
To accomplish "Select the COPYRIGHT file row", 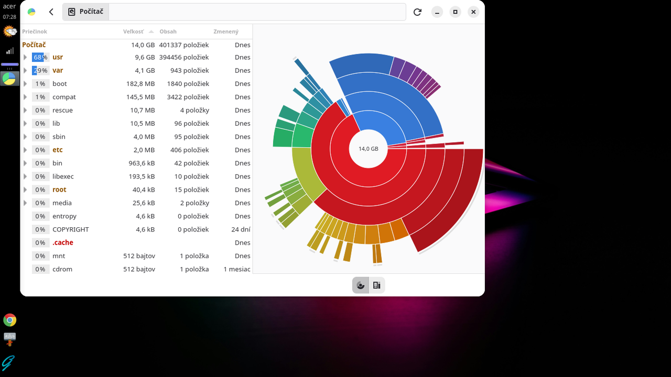I will point(136,229).
